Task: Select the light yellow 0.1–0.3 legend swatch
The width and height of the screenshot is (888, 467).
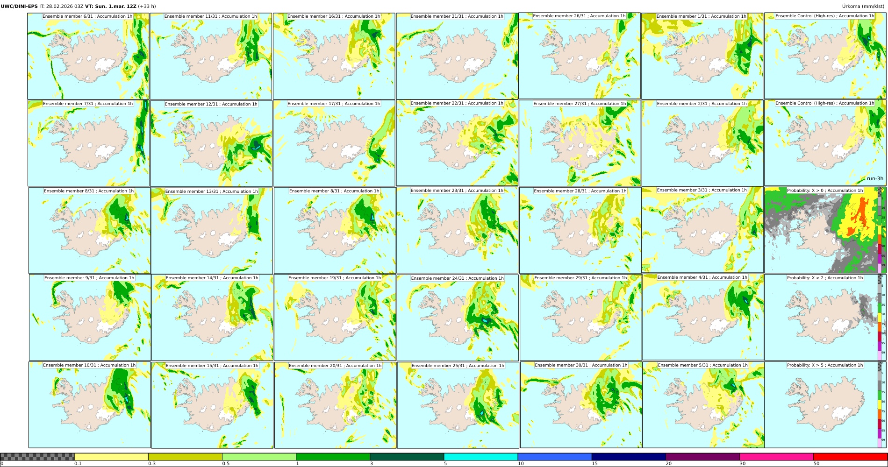Action: (111, 457)
